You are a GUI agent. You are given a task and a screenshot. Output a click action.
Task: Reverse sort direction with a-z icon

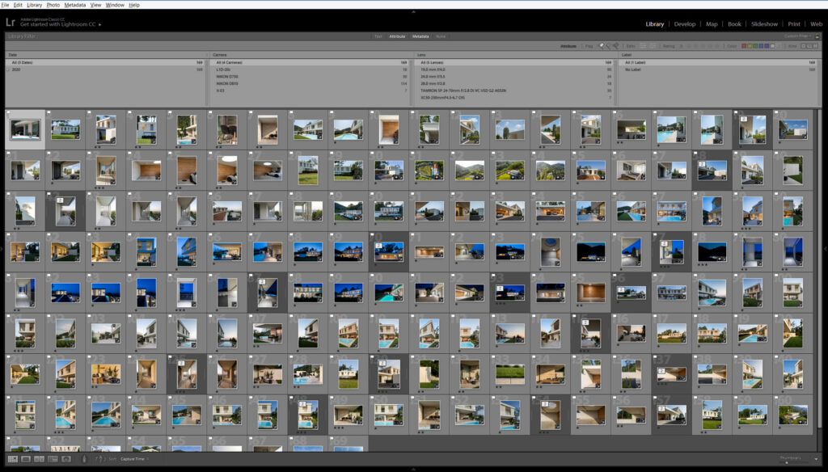click(100, 459)
